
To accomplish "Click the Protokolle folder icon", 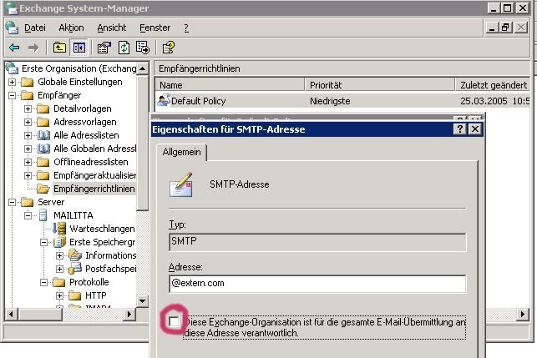I will point(59,282).
